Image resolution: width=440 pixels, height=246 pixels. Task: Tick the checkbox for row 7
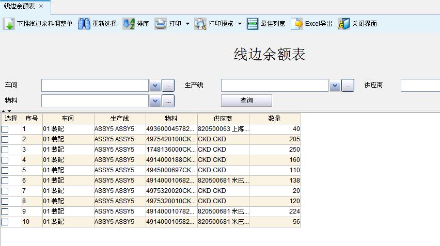(5, 191)
